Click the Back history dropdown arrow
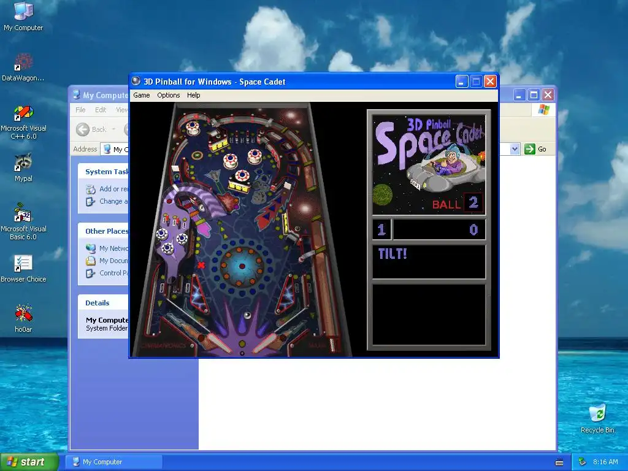 click(113, 129)
